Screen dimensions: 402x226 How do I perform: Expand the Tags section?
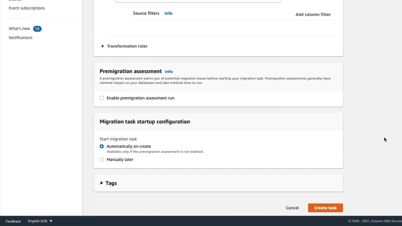[111, 183]
